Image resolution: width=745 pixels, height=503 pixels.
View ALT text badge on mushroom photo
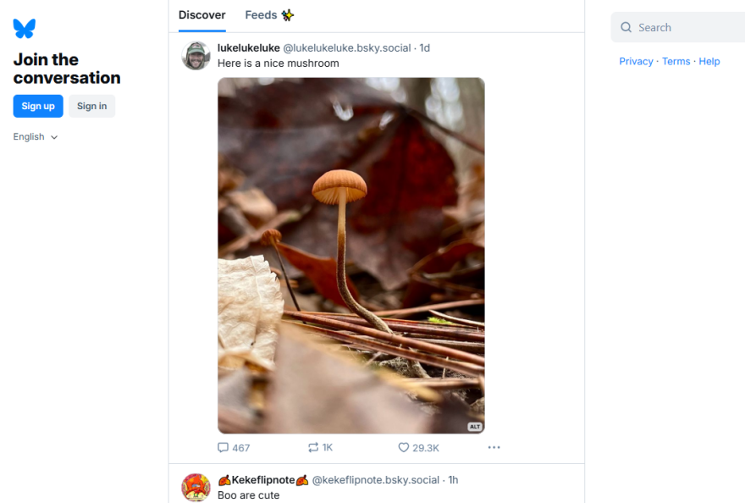pyautogui.click(x=475, y=427)
